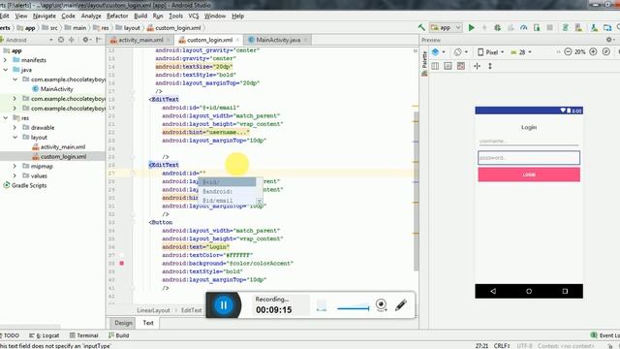Open the Android profiler gauge icon
This screenshot has width=620, height=349.
point(523,28)
